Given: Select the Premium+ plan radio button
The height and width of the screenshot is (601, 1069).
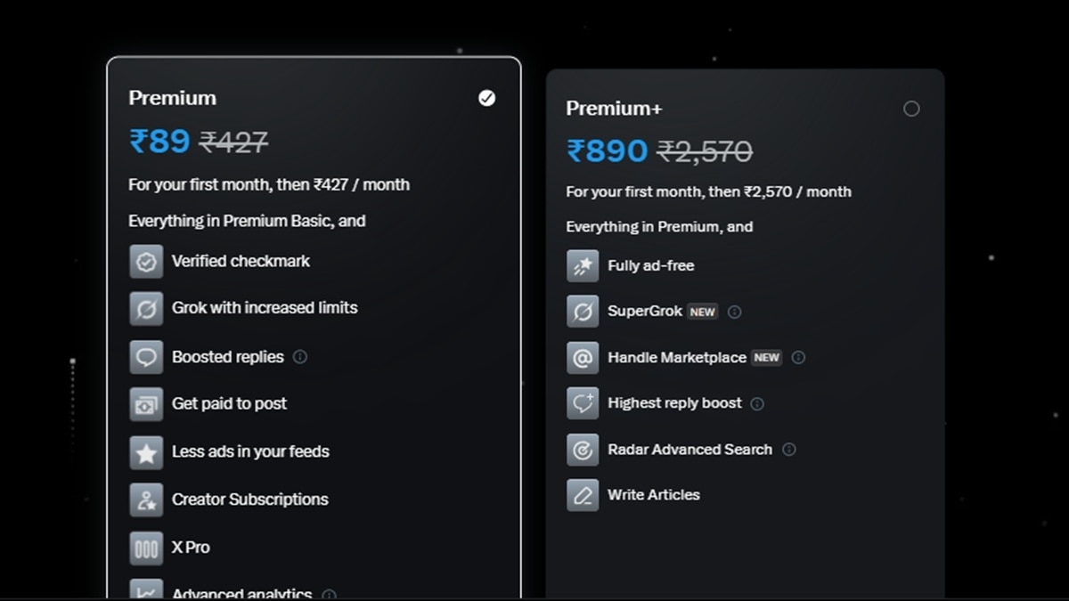Looking at the screenshot, I should (911, 109).
